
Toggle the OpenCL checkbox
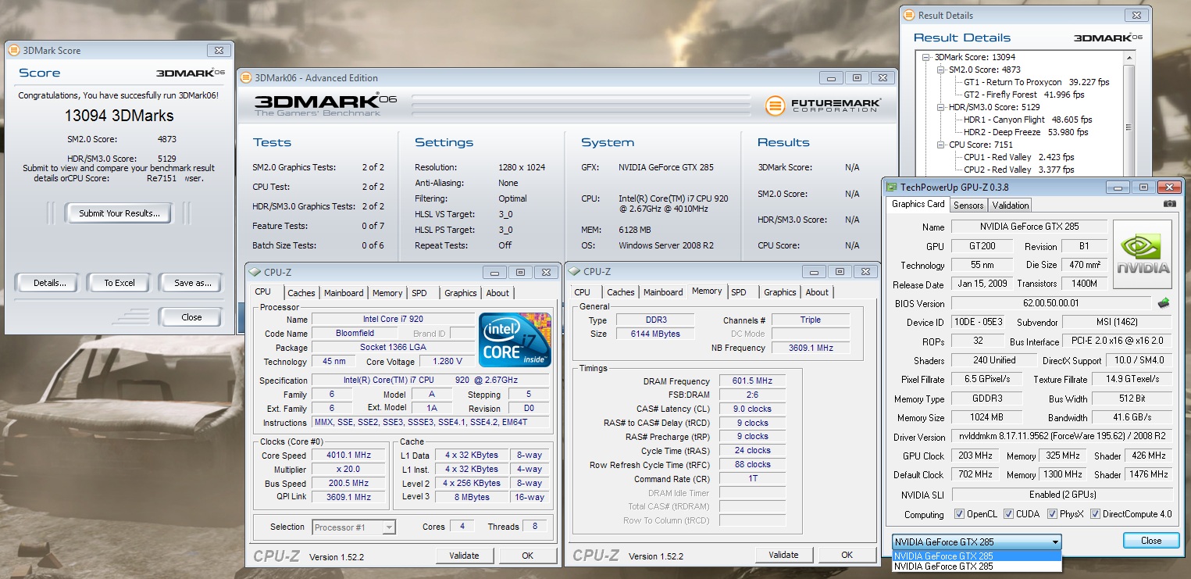pos(959,514)
